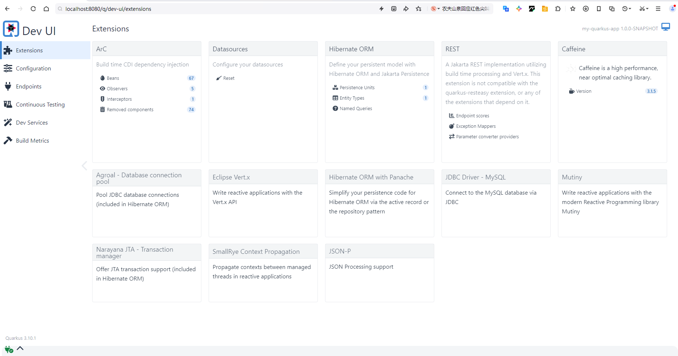The image size is (678, 356).
Task: Click the SmallRye Context Propagation title
Action: pyautogui.click(x=256, y=251)
